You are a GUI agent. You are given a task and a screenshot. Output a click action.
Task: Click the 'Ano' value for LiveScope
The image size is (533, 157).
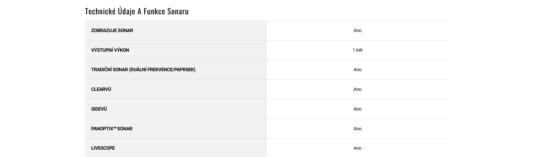point(357,148)
